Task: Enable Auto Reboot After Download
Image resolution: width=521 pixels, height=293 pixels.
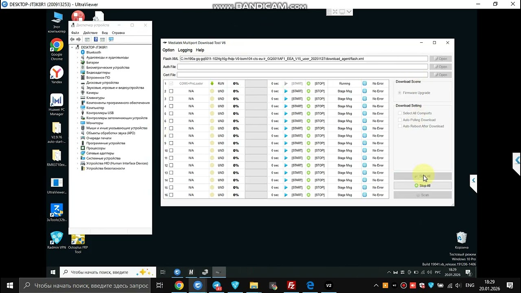Action: click(x=400, y=126)
